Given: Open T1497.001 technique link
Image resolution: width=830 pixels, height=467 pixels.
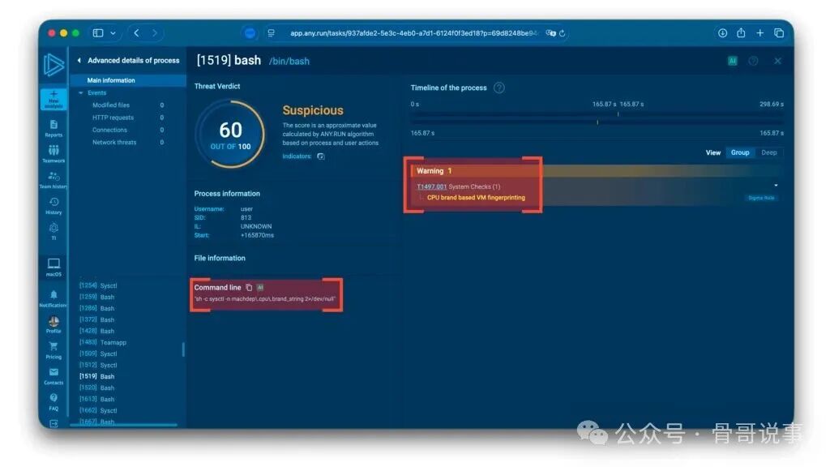Looking at the screenshot, I should point(431,186).
